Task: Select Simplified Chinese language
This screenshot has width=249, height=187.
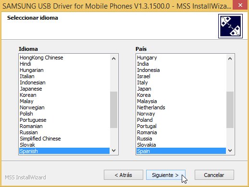Action: tap(64, 139)
